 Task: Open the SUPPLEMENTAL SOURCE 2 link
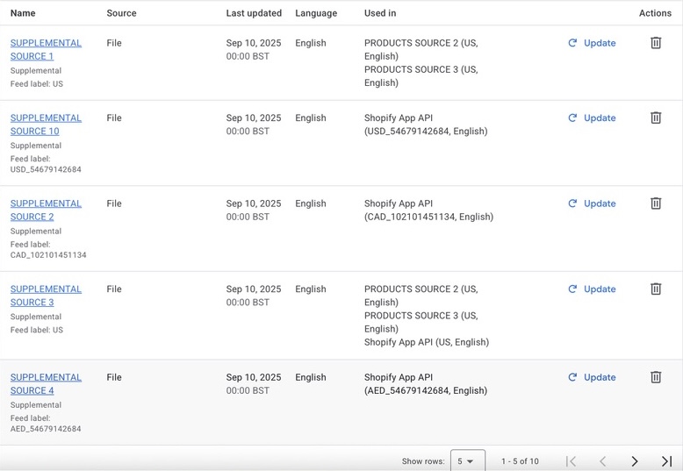pos(46,210)
